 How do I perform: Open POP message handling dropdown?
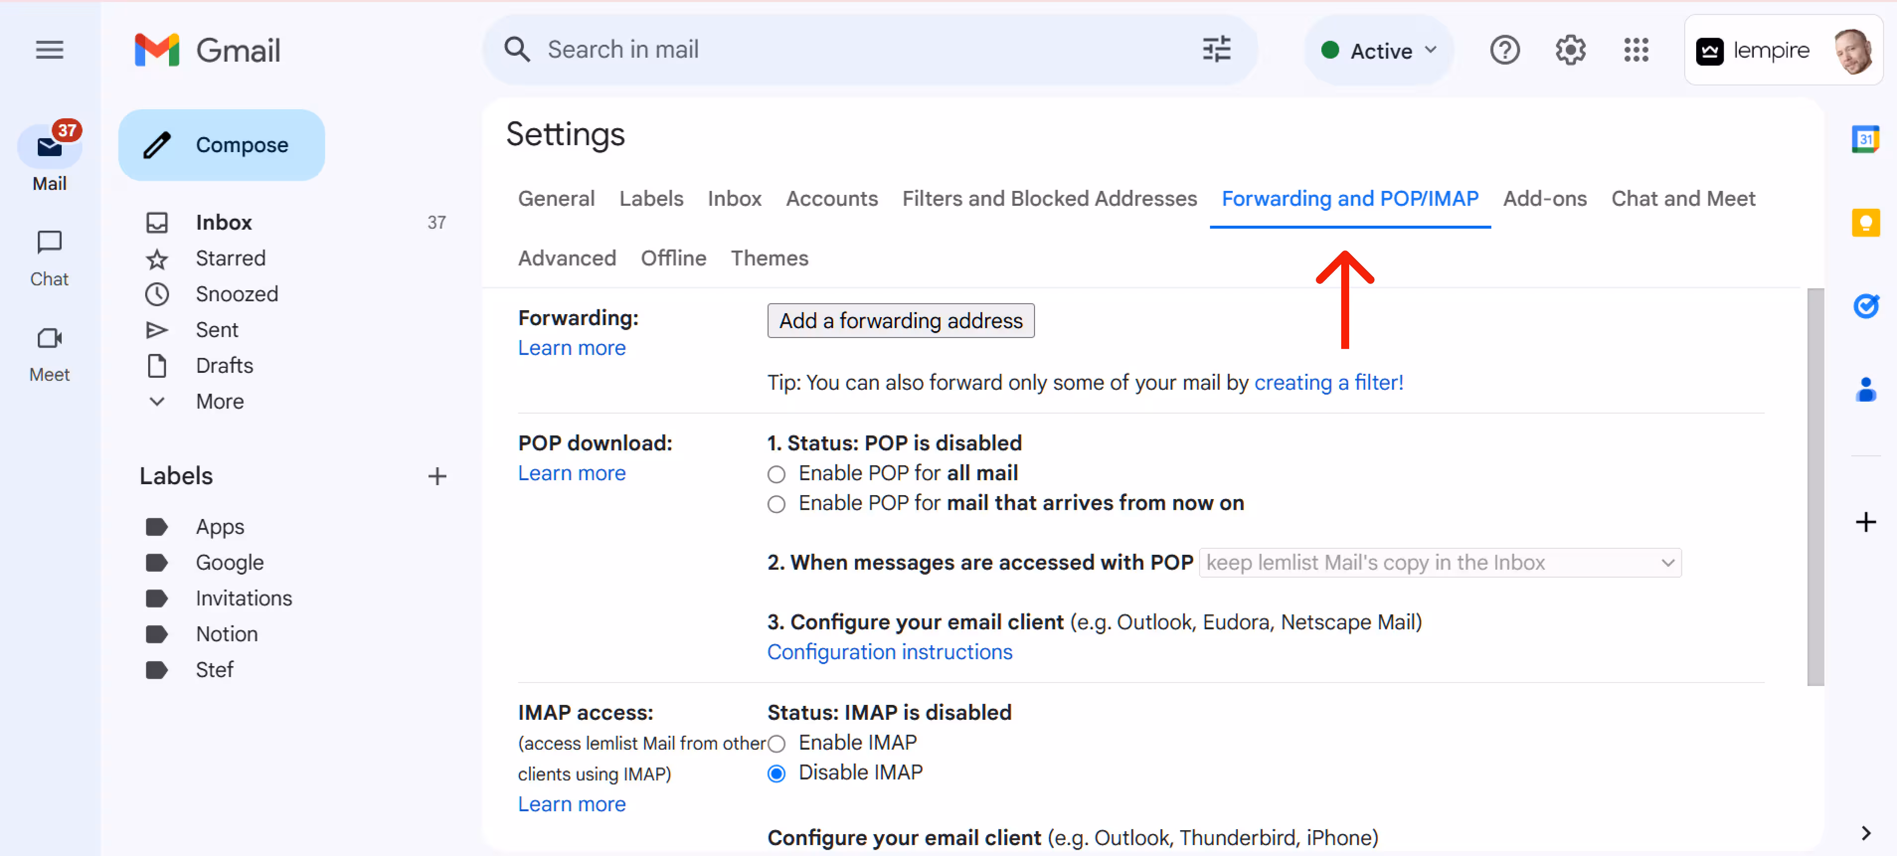click(x=1440, y=563)
